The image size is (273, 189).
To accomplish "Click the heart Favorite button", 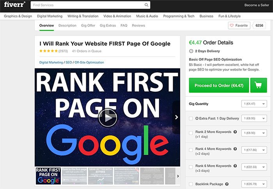I will pos(239,25).
